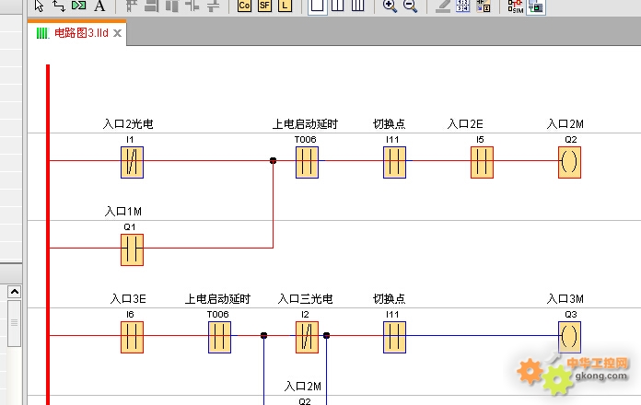The height and width of the screenshot is (405, 641).
Task: Click the junction dot right of I2
Action: pos(326,336)
